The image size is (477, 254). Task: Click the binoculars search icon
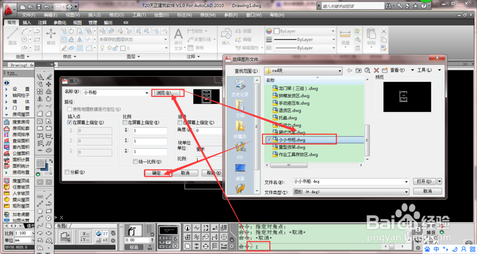coord(388,6)
